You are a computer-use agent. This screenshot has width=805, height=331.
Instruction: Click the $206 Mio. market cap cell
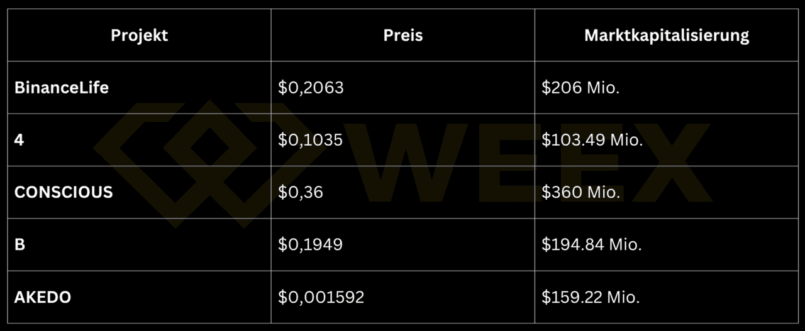[580, 87]
